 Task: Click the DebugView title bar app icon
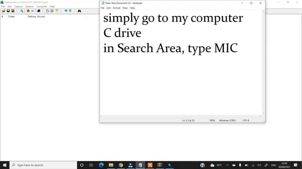tap(2, 2)
